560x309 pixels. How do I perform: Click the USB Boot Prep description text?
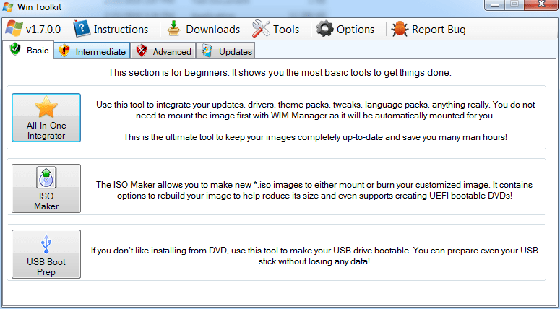pos(314,256)
